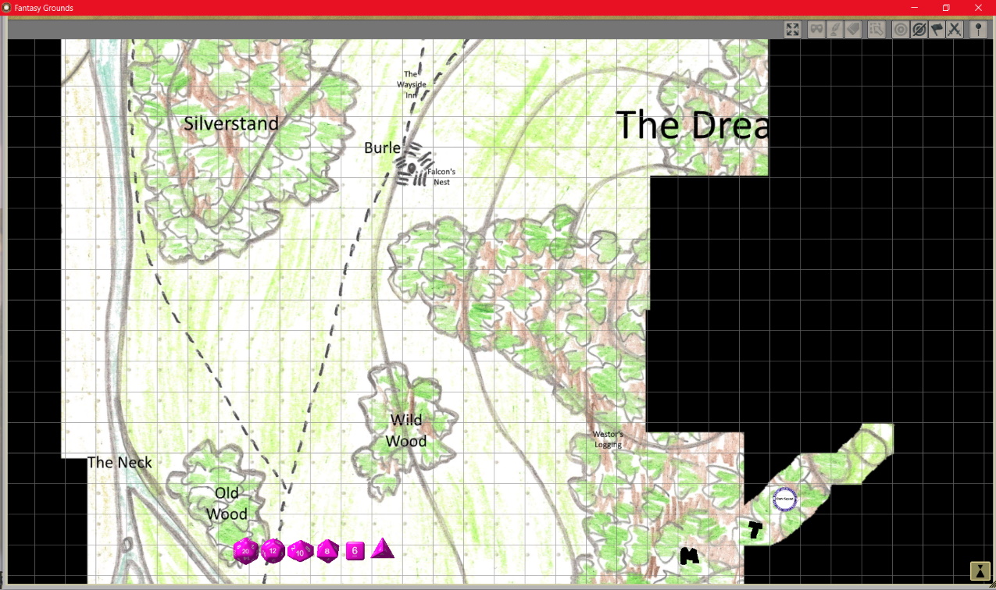This screenshot has width=996, height=590.
Task: Pick up the magenta d12 die
Action: coord(273,551)
